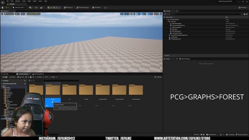Screen dimensions: 249x140
Task: Click the 1 Unsaved status indicator
Action: point(230,135)
